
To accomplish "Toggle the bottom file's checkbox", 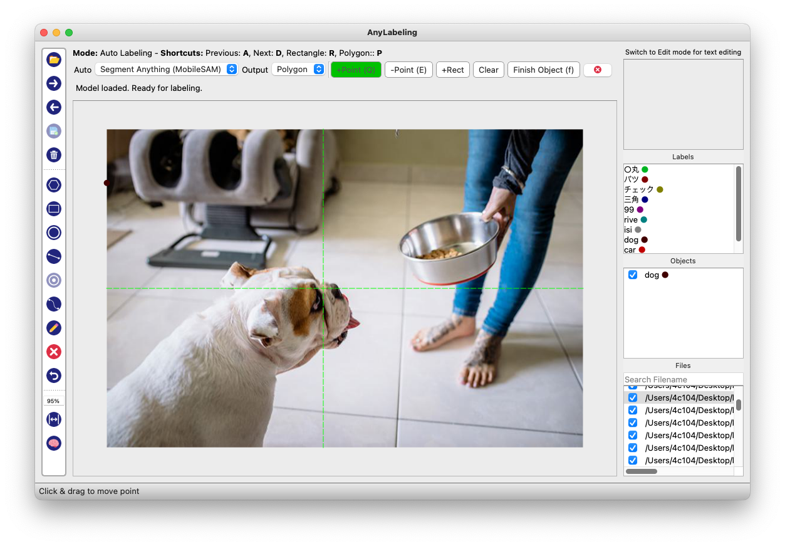I will 633,461.
